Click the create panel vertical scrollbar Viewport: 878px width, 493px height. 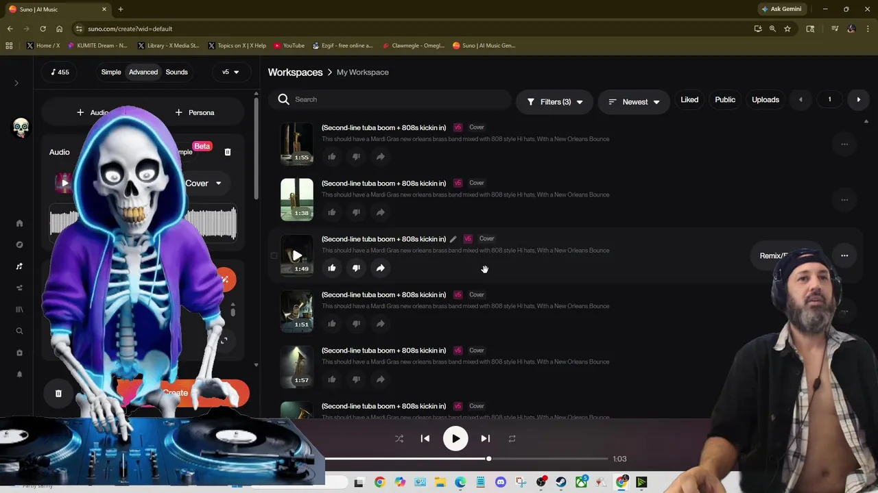click(x=256, y=147)
